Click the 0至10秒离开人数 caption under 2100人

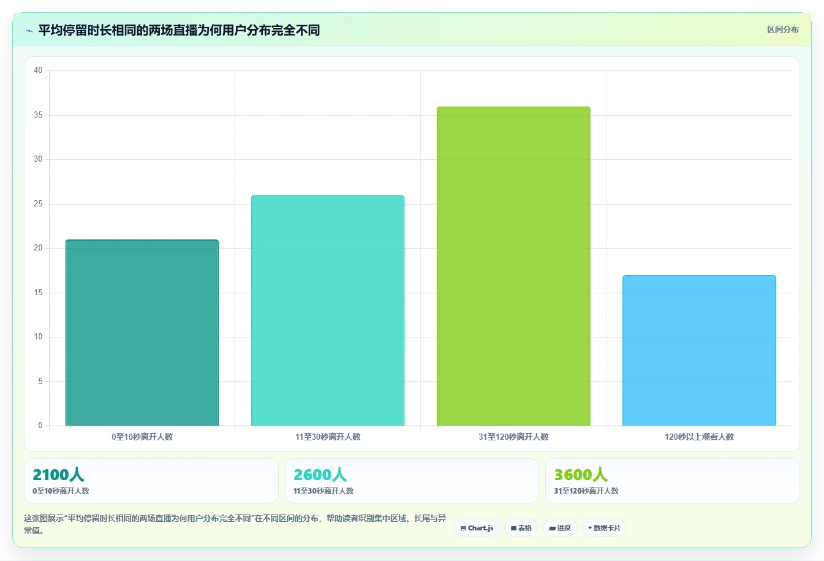coord(61,491)
